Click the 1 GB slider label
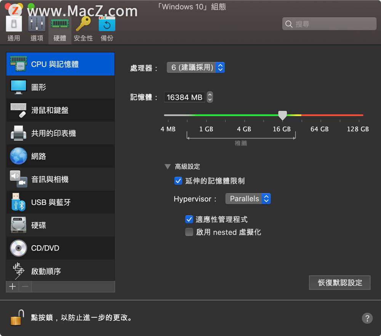The width and height of the screenshot is (381, 336). point(206,129)
